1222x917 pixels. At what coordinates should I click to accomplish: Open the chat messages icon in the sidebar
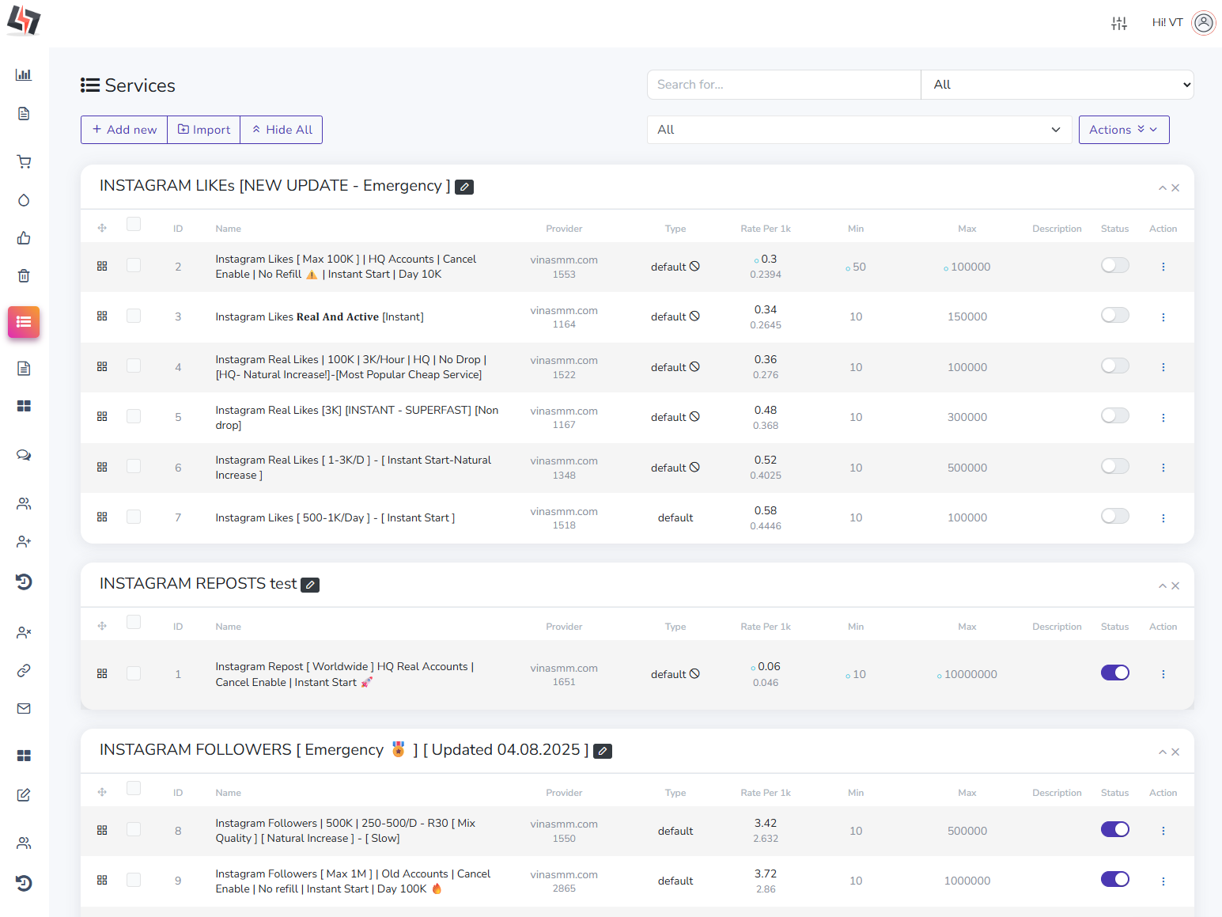(24, 455)
